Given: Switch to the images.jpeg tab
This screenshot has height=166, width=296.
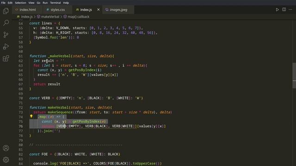Looking at the screenshot, I should pyautogui.click(x=118, y=10).
